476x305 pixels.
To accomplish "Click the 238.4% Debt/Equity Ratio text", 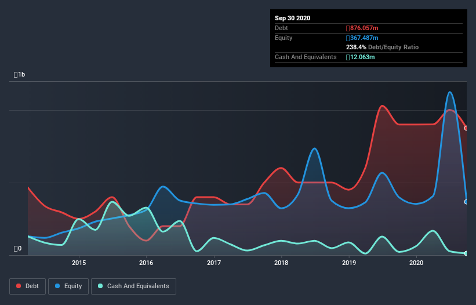I will (x=382, y=48).
